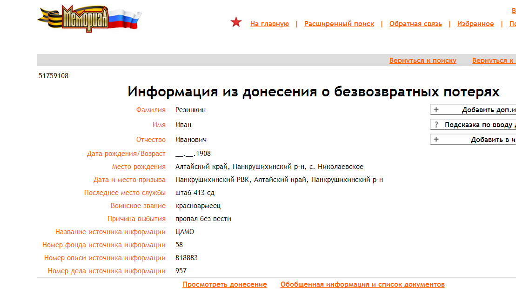Open Просмотреть донесение
Viewport: 516px width, 289px height.
tap(225, 284)
